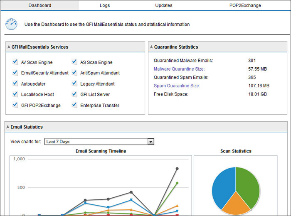Click the 107.16 MB spam size value
This screenshot has width=291, height=216.
[x=259, y=86]
